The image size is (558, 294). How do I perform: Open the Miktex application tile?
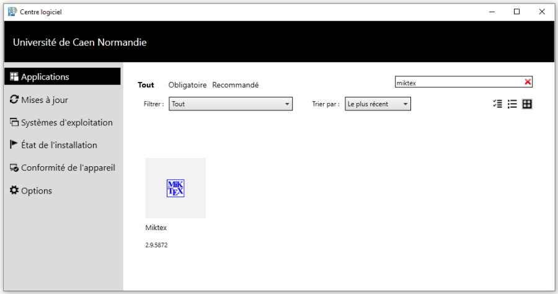pyautogui.click(x=175, y=188)
